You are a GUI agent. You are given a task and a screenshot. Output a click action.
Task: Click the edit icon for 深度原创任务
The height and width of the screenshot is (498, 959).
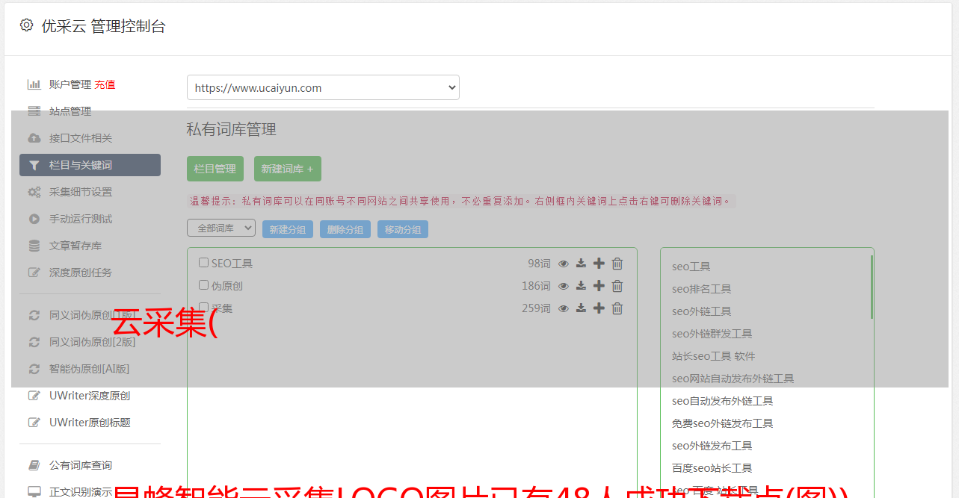coord(34,273)
